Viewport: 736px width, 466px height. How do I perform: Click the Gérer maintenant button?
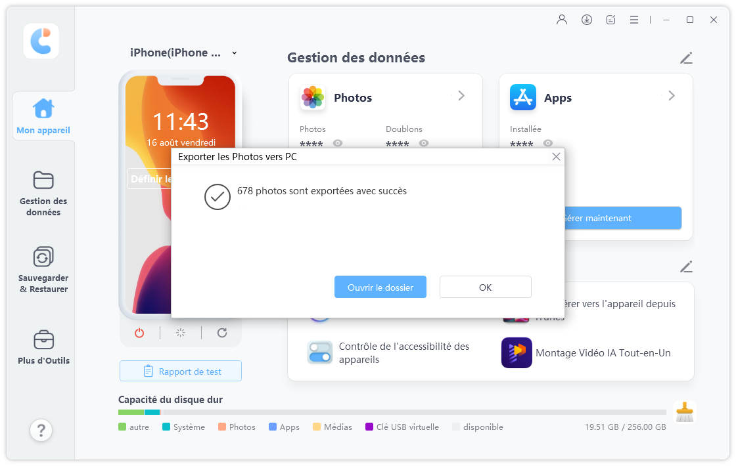[623, 218]
